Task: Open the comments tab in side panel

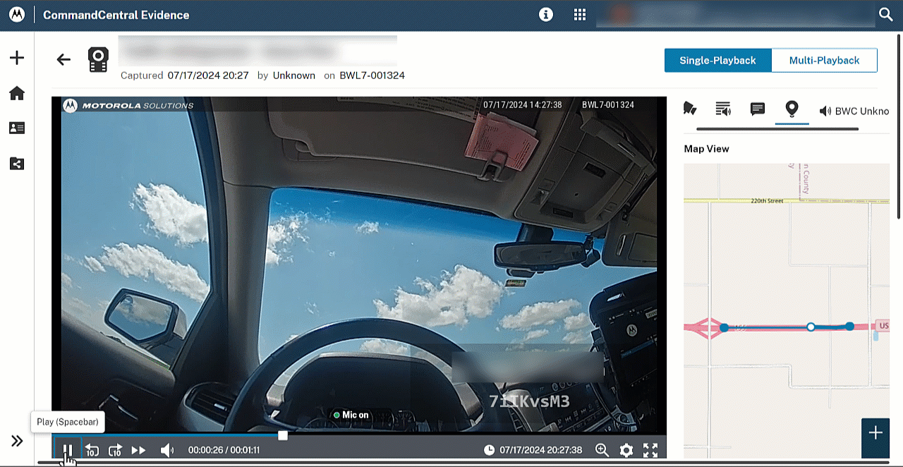Action: [x=758, y=109]
